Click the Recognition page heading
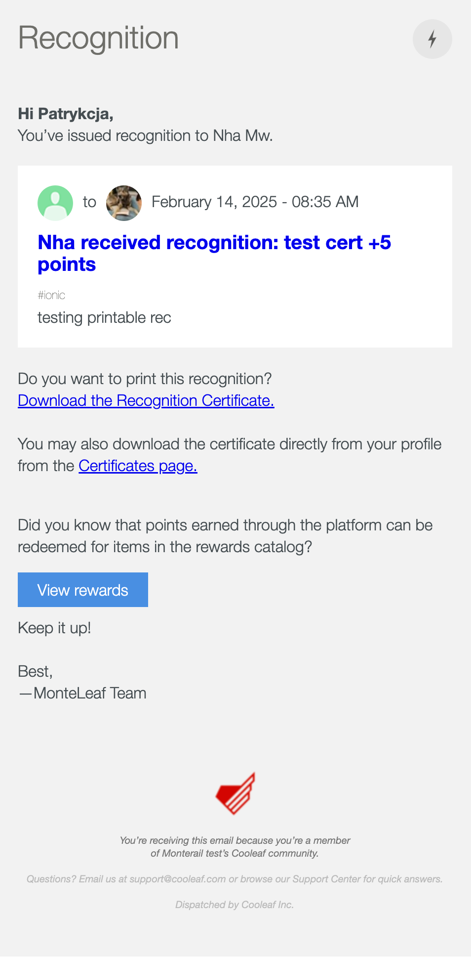471x959 pixels. click(98, 38)
